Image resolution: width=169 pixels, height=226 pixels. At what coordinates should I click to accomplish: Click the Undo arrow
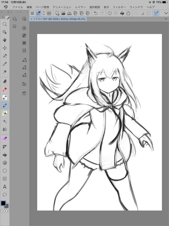(x=95, y=13)
